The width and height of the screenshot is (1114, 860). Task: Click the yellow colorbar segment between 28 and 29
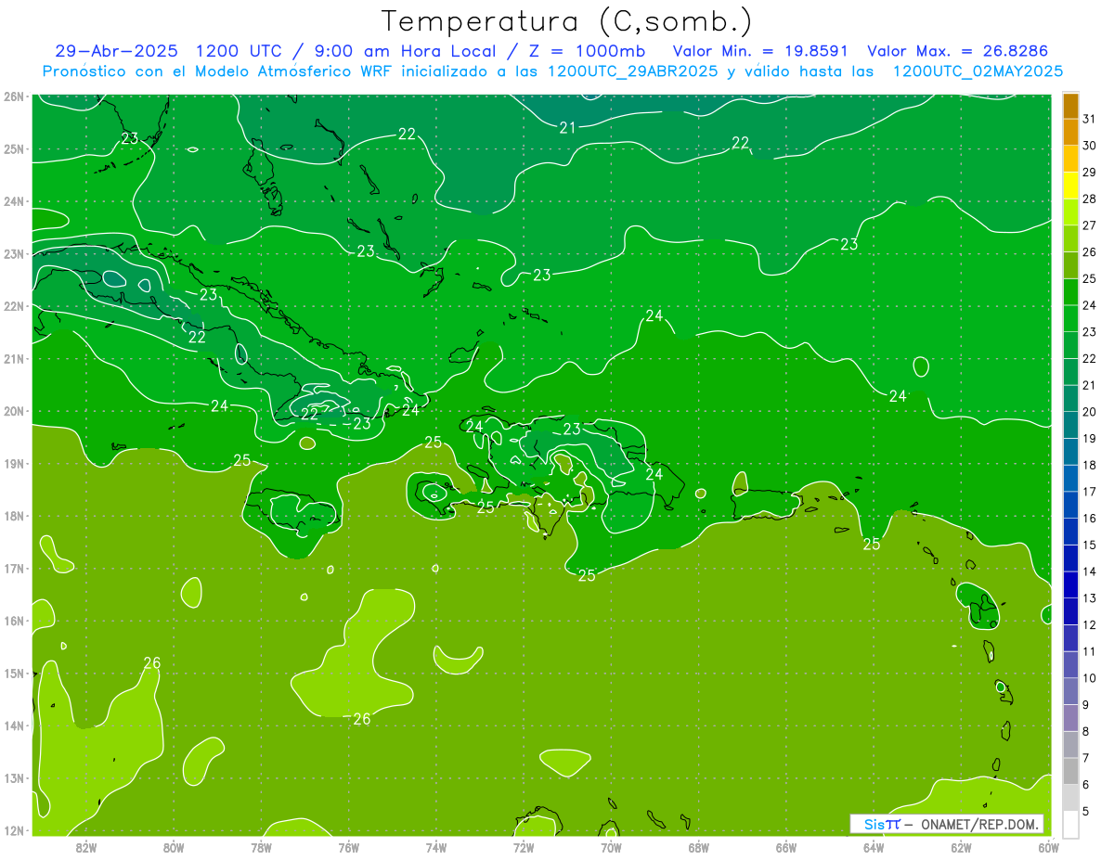click(x=1070, y=186)
